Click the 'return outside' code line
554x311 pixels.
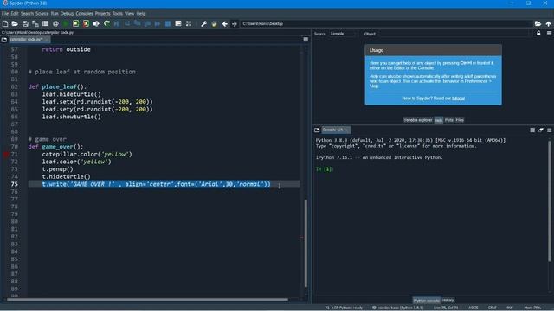[x=66, y=49]
